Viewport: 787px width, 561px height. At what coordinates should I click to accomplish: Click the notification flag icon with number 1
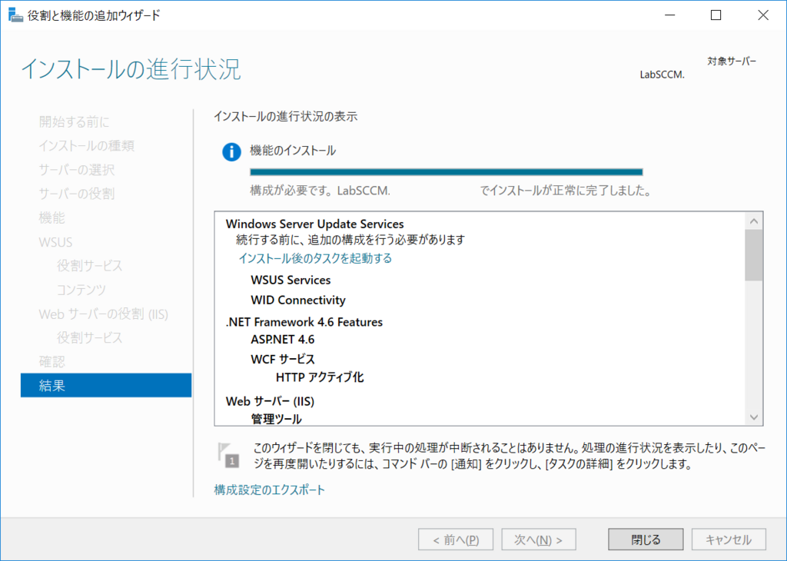click(x=228, y=455)
